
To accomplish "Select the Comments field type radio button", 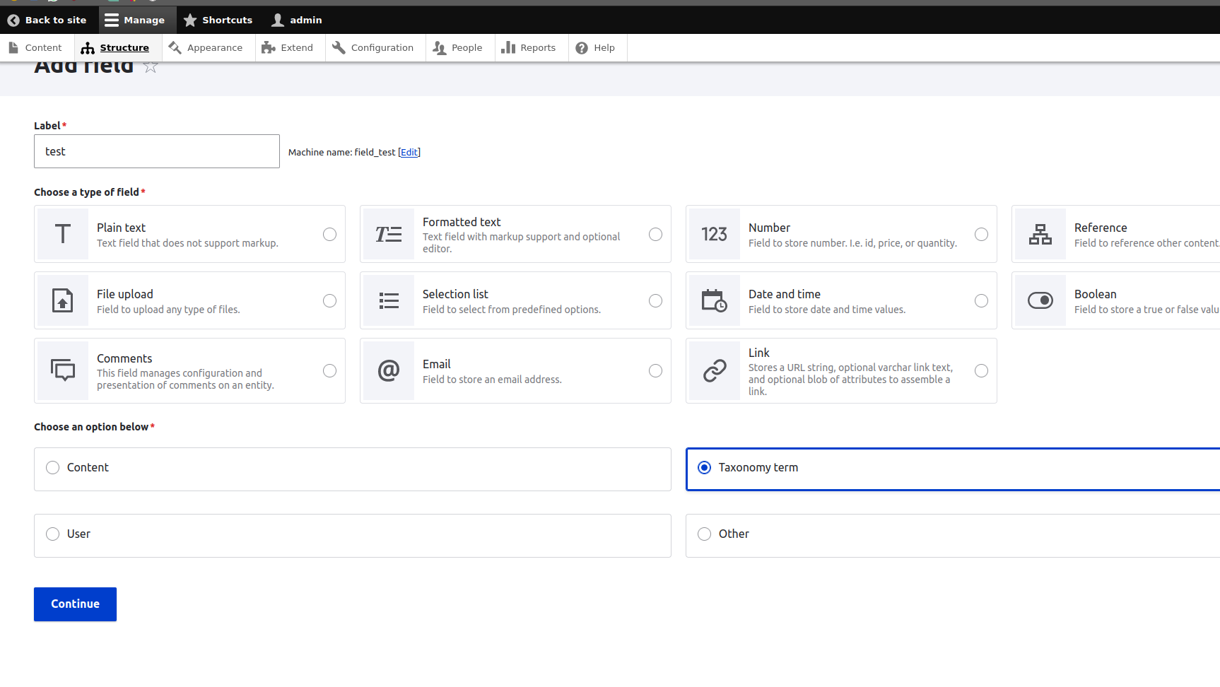I will click(329, 370).
